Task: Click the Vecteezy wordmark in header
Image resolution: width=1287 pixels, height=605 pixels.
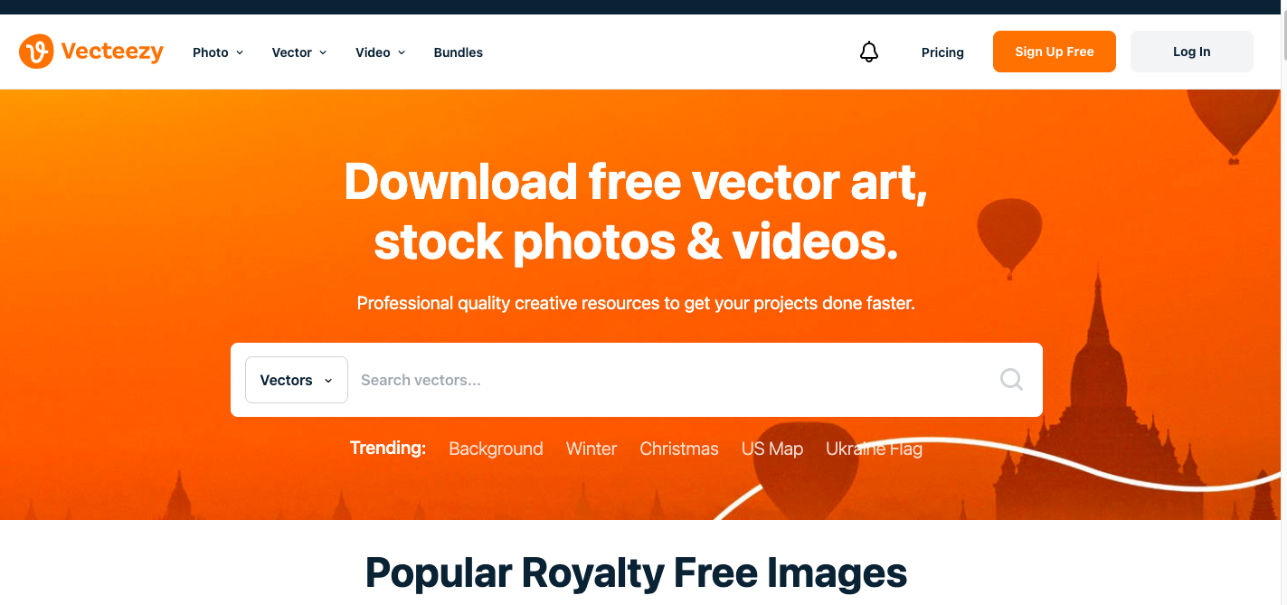Action: click(112, 52)
